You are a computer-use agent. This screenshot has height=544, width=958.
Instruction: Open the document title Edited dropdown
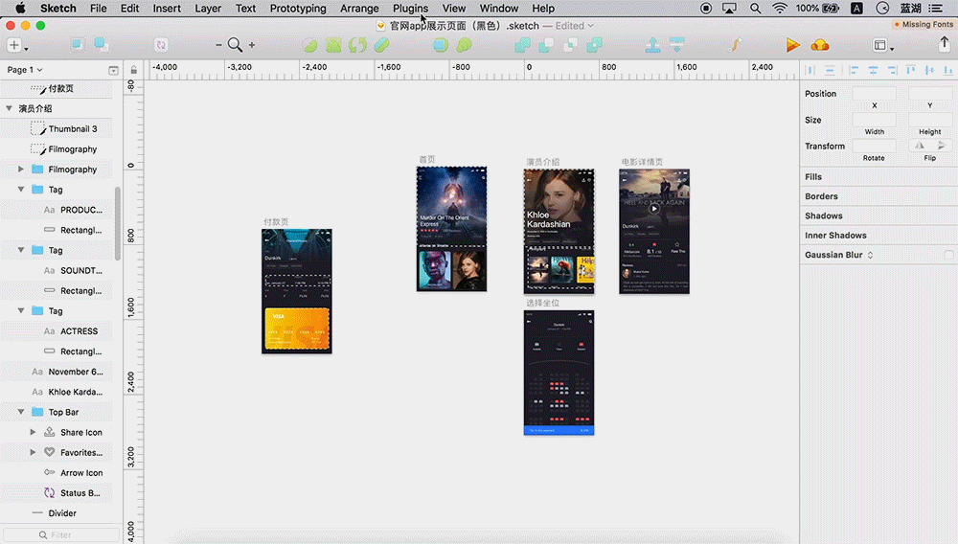(x=574, y=26)
